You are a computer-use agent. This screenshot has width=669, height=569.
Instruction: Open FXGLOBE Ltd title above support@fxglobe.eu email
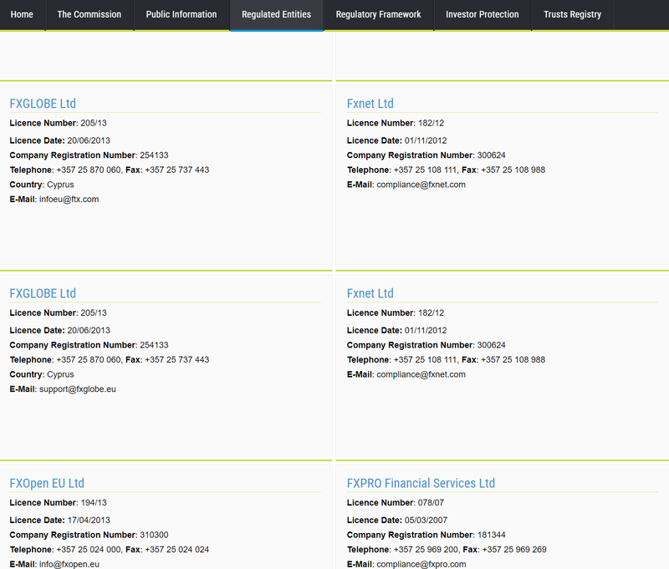pos(43,293)
